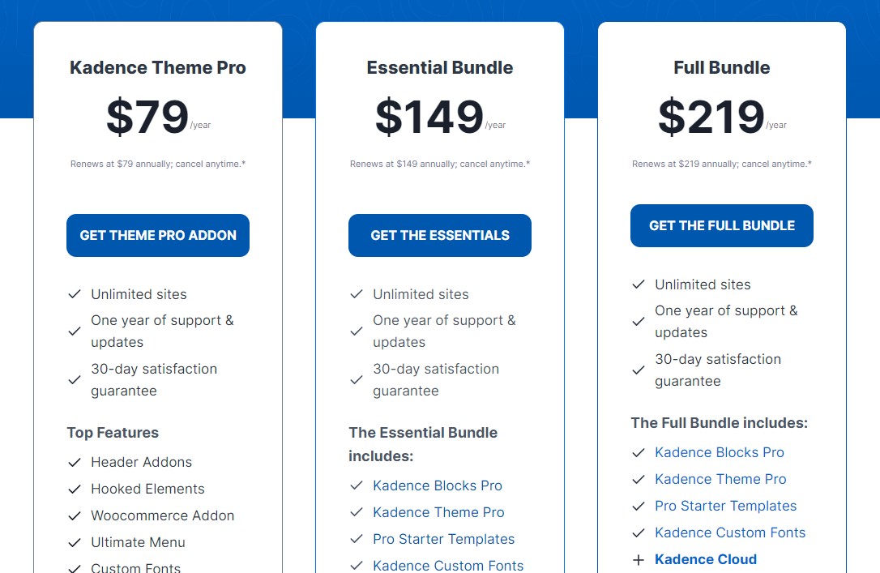Open Kadence Theme Pro link in Essential Bundle
The width and height of the screenshot is (880, 573).
pyautogui.click(x=438, y=512)
